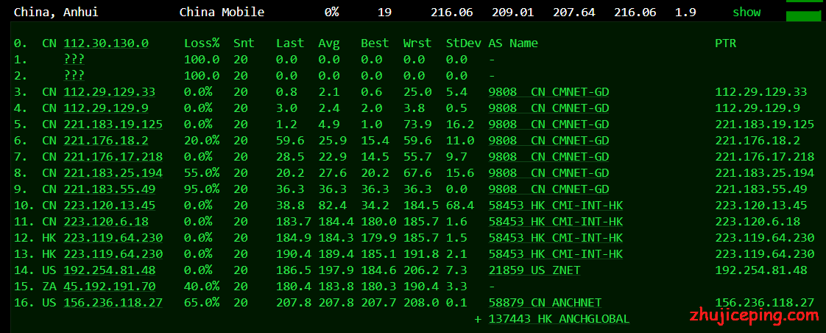Open IP link 221.176.18.2 at hop 6
Screen dimensions: 826x333
pos(106,141)
